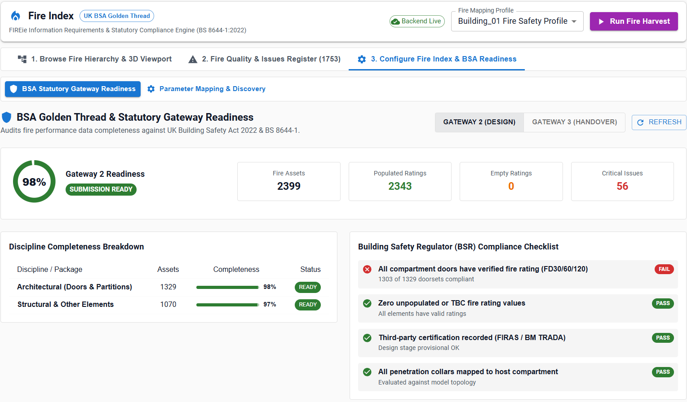687x402 pixels.
Task: Click the gear icon in Configure Fire Index tab
Action: click(362, 59)
